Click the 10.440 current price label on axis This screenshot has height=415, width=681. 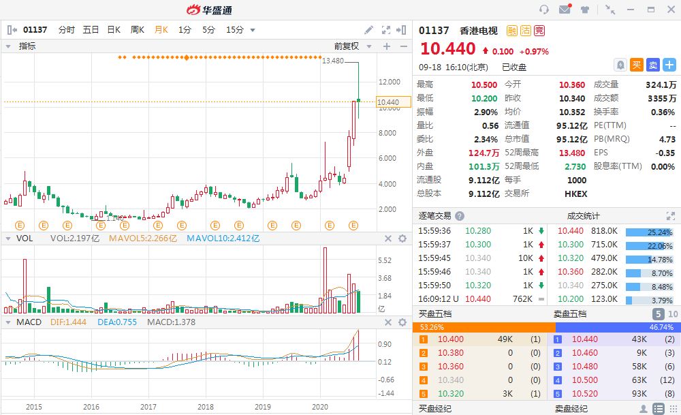tap(394, 102)
